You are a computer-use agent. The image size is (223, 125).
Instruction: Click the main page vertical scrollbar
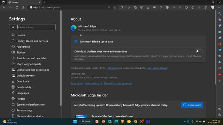[215, 48]
